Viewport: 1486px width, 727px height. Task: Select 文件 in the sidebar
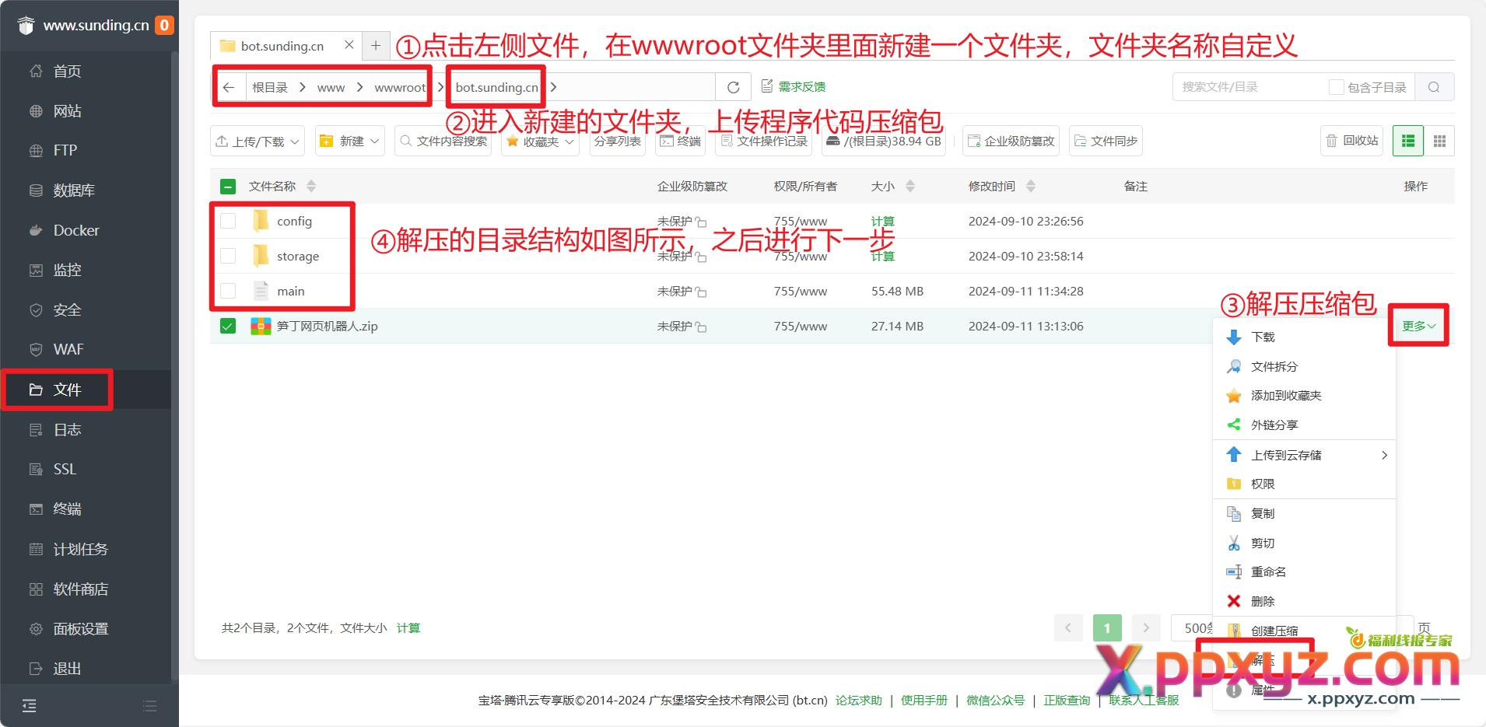point(66,390)
